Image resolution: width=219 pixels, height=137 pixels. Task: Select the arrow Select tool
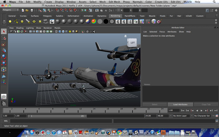pos(4,31)
